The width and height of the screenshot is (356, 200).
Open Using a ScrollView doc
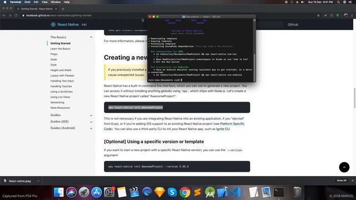[x=62, y=92]
